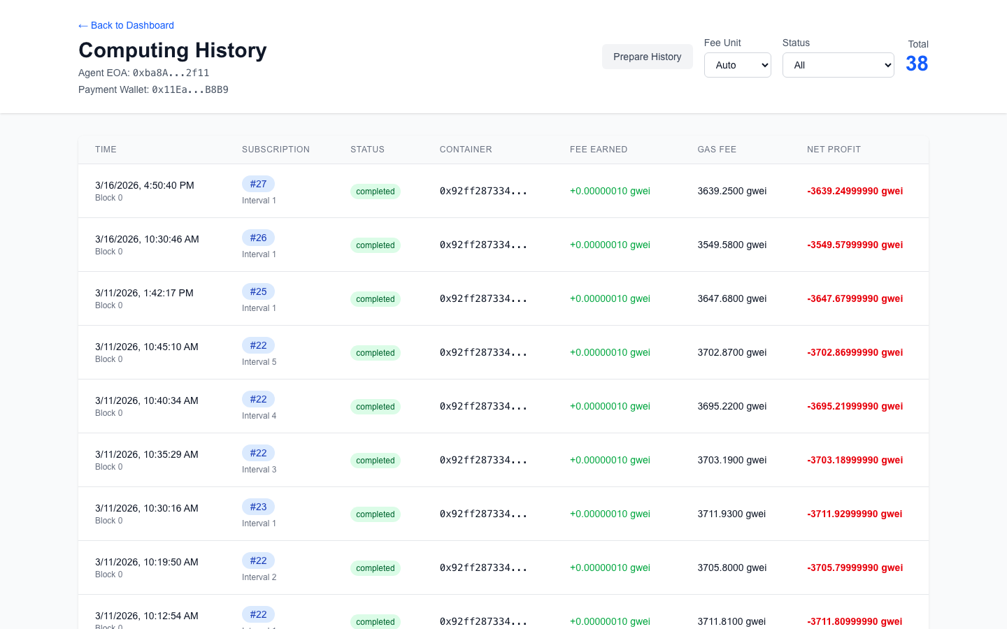The image size is (1007, 629).
Task: Click timestamp 3/11/2026, 10:45:10 AM
Action: (x=147, y=347)
